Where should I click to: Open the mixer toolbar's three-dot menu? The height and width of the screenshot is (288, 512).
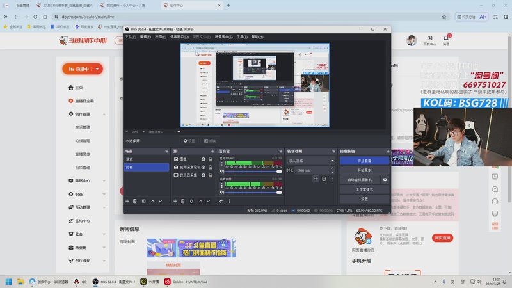[x=230, y=201]
